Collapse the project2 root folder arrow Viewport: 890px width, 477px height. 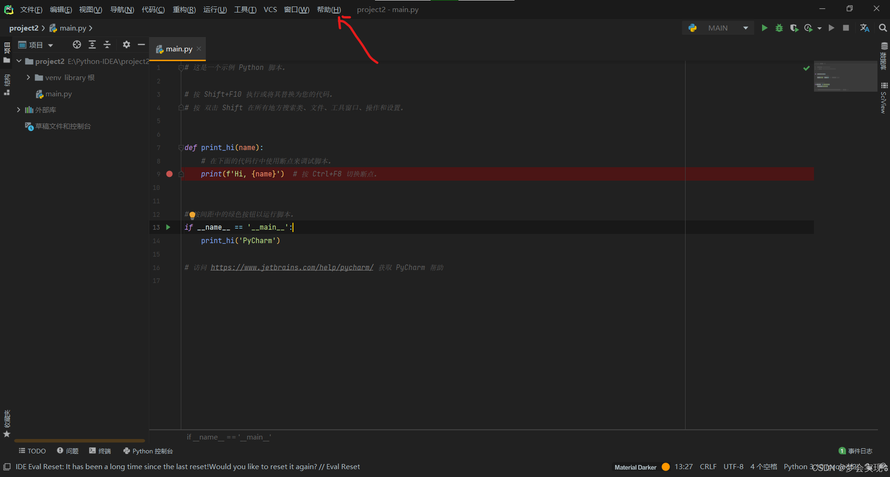pyautogui.click(x=19, y=61)
